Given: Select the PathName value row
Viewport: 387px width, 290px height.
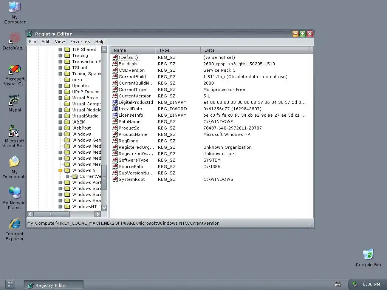Looking at the screenshot, I should click(x=212, y=121).
